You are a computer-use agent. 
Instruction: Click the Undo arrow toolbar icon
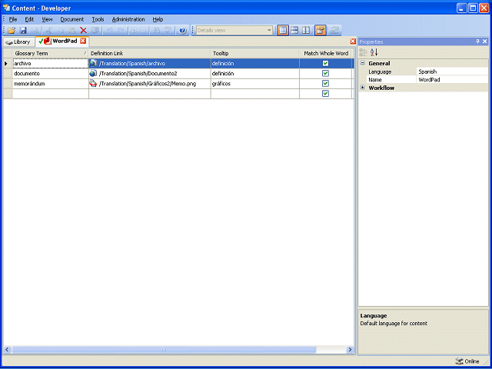109,31
